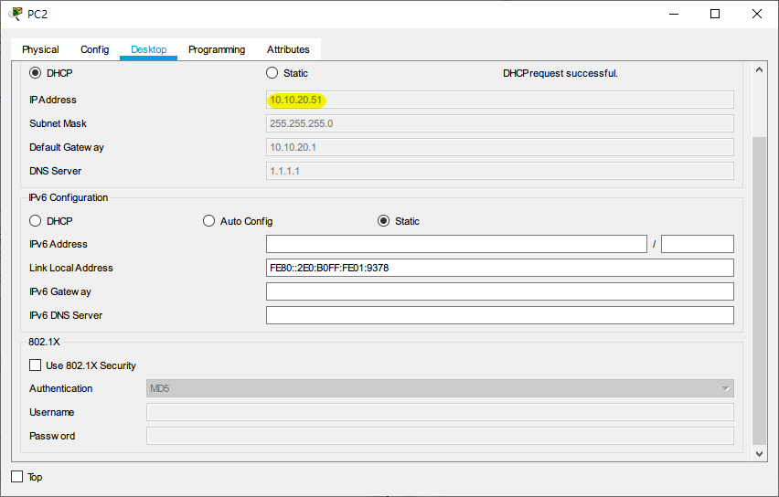Switch to the Physical tab
The width and height of the screenshot is (779, 497).
coord(40,49)
